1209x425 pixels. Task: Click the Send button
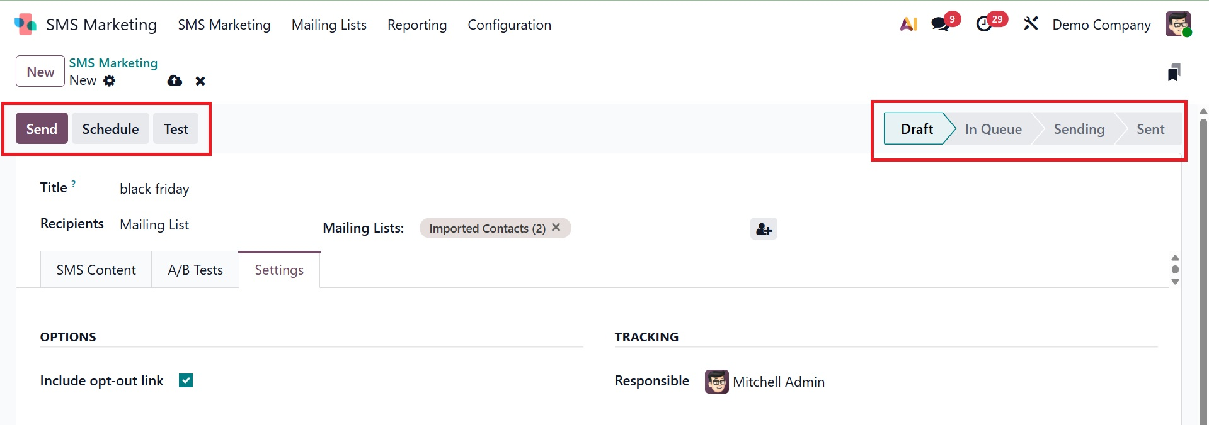point(42,129)
